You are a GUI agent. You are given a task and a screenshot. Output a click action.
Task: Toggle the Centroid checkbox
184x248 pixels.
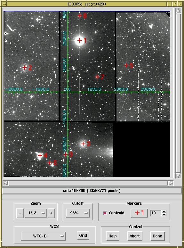click(x=105, y=213)
